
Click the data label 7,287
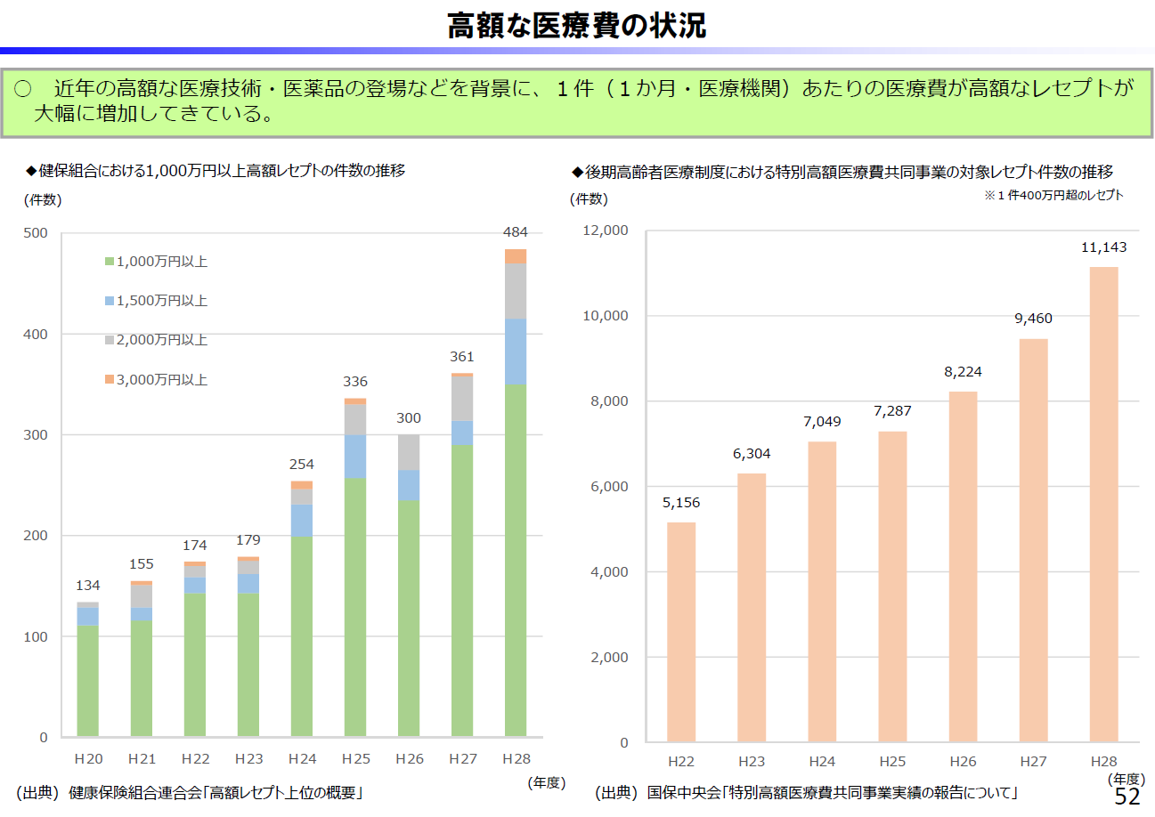[892, 412]
